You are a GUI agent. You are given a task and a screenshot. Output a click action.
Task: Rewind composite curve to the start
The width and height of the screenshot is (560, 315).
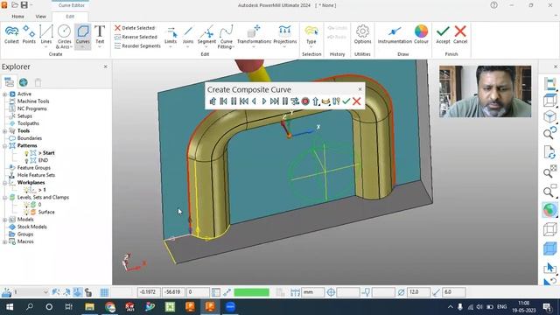pyautogui.click(x=244, y=101)
